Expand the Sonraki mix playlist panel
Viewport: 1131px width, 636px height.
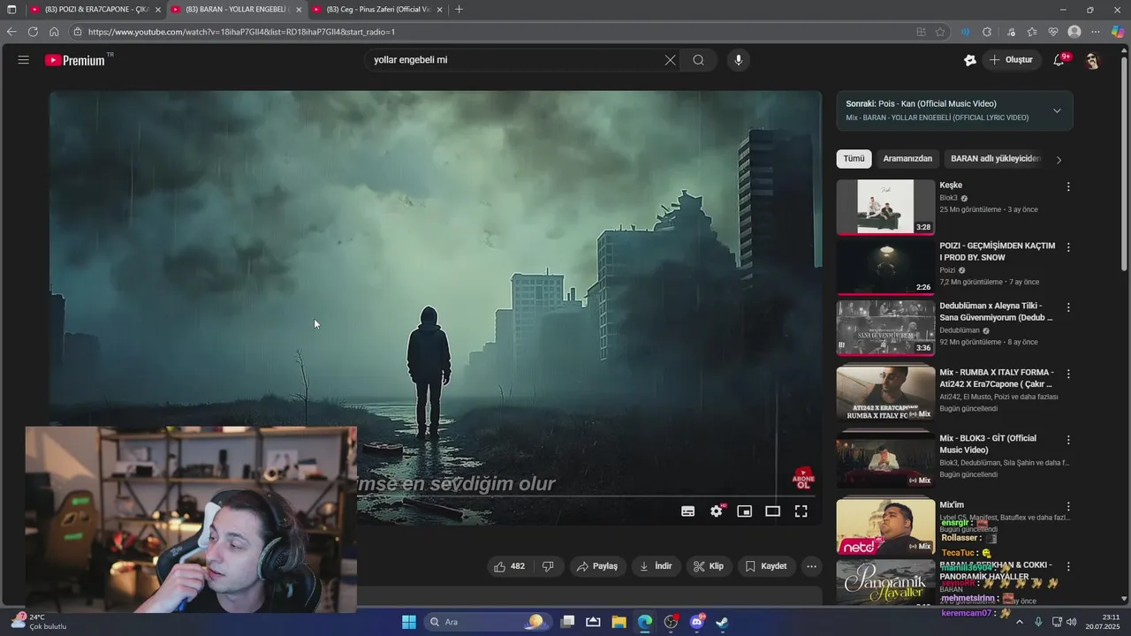pyautogui.click(x=1057, y=110)
